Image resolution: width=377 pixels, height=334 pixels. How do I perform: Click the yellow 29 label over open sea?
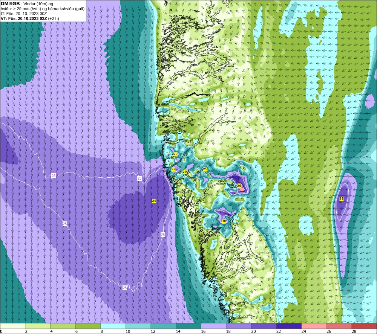[154, 201]
